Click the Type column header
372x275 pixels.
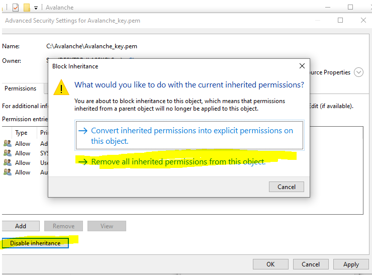[21, 133]
